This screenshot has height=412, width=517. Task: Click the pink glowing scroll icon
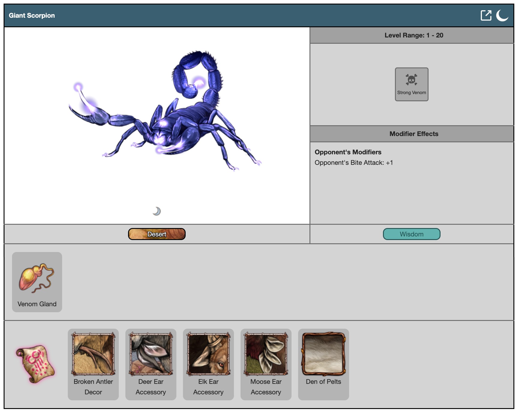coord(35,364)
